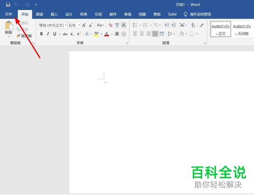Align text left

pos(135,34)
